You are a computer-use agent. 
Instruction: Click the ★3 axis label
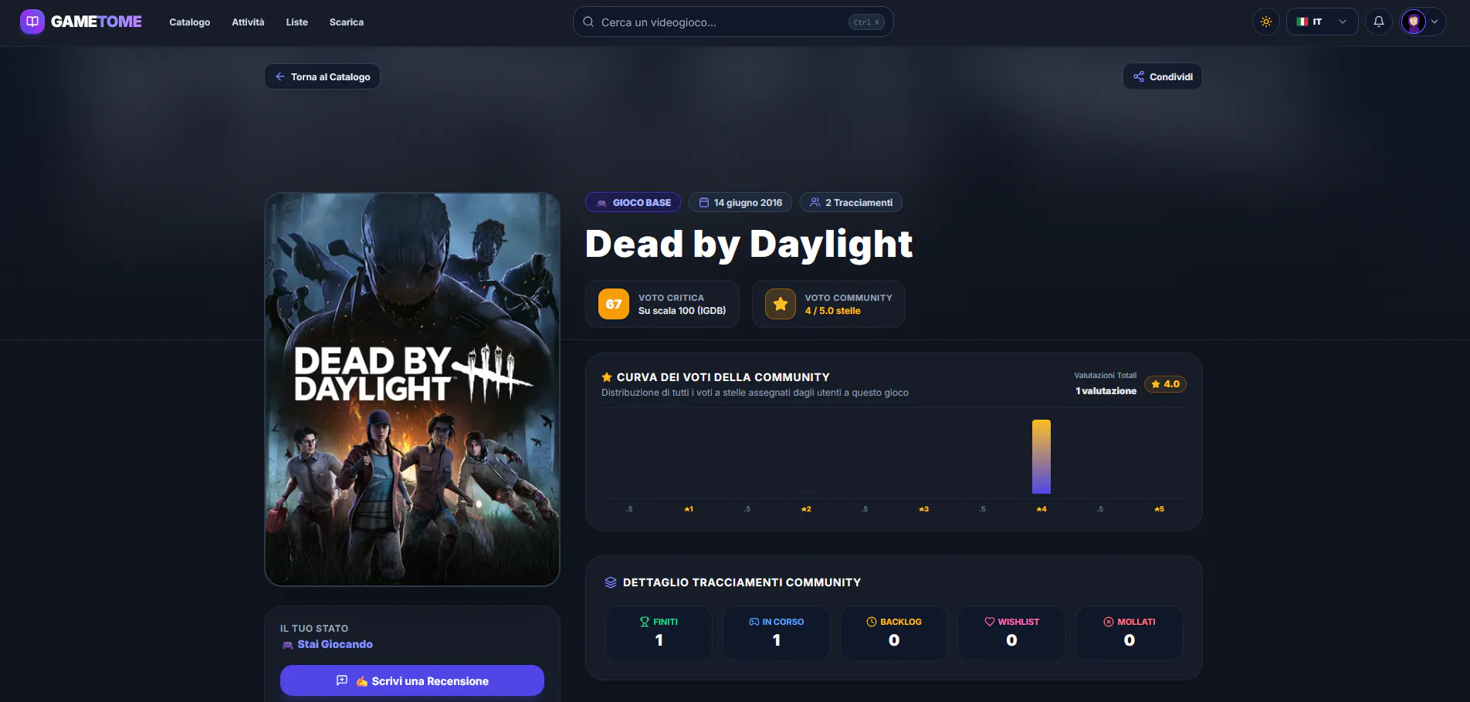click(923, 509)
